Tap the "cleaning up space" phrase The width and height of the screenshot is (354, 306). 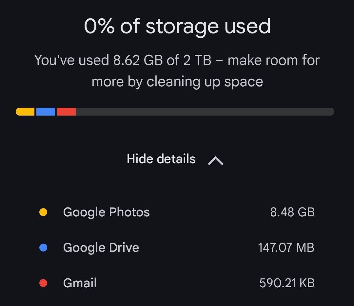tap(205, 82)
